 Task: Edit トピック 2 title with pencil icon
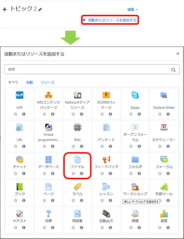coord(40,10)
